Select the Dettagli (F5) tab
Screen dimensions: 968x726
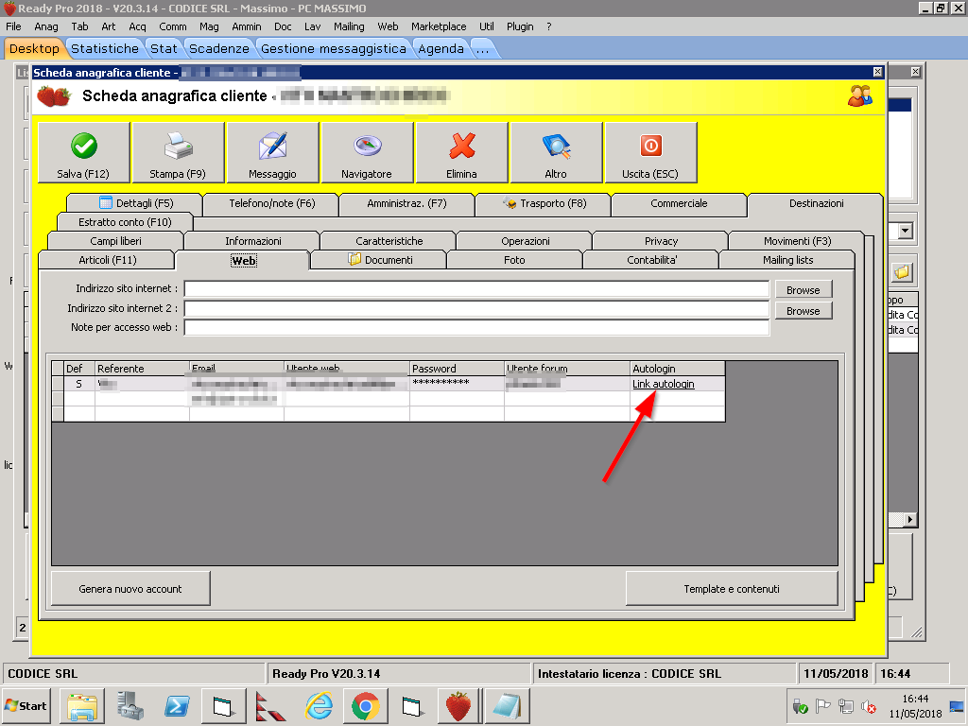(x=134, y=203)
